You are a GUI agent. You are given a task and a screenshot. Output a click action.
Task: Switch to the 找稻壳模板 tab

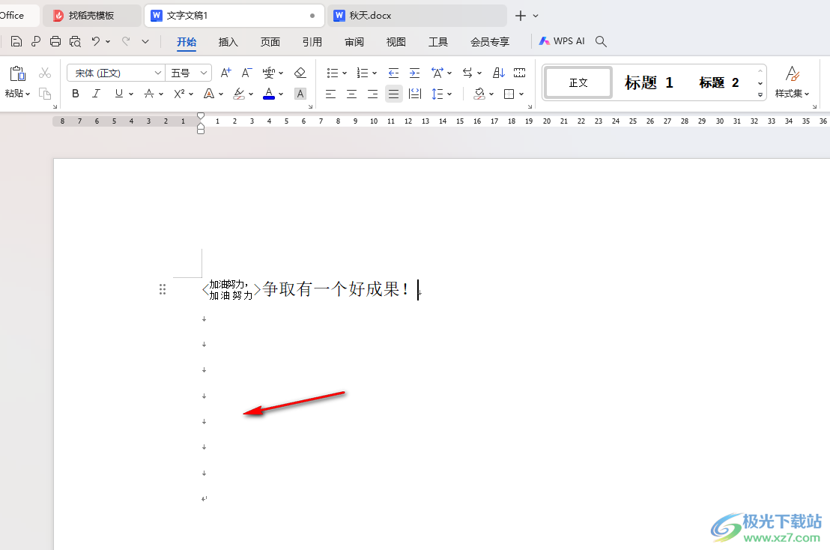point(91,15)
